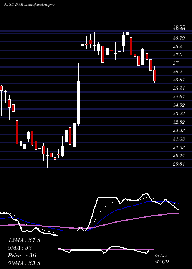Click the 35.81 price axis label
Image resolution: width=192 pixels, height=269 pixels.
(x=179, y=80)
